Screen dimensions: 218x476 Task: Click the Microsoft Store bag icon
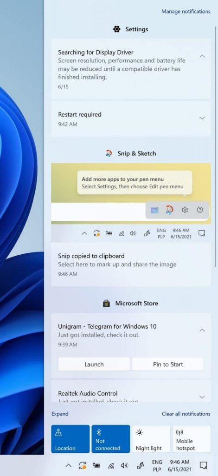106,303
